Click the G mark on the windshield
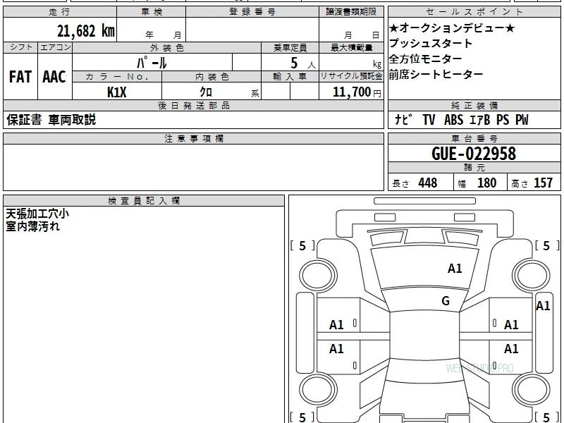564x423 pixels. [x=446, y=301]
